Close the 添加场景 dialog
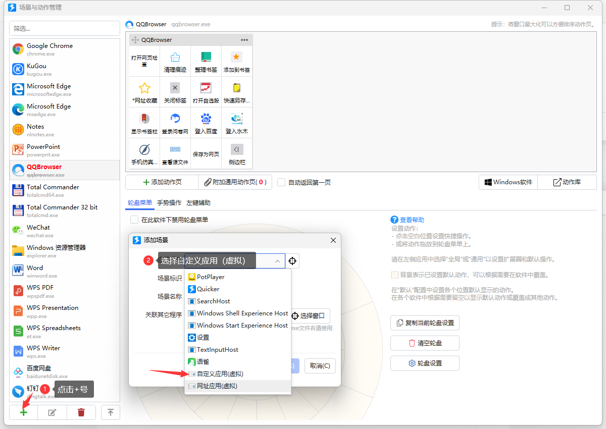 pyautogui.click(x=333, y=240)
